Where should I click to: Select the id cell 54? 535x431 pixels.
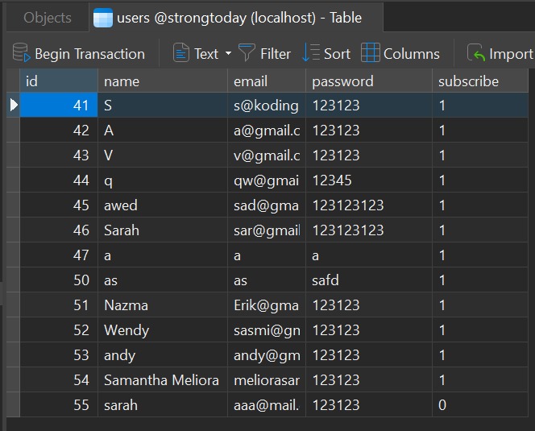(59, 379)
